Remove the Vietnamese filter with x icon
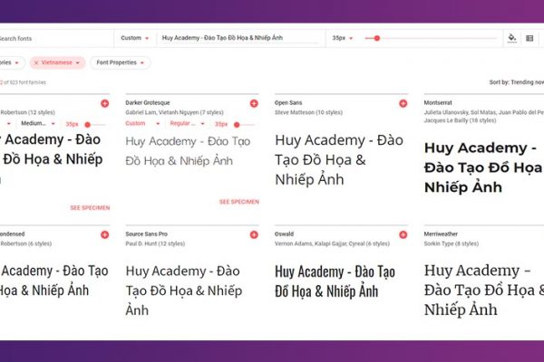The image size is (544, 362). coord(36,63)
